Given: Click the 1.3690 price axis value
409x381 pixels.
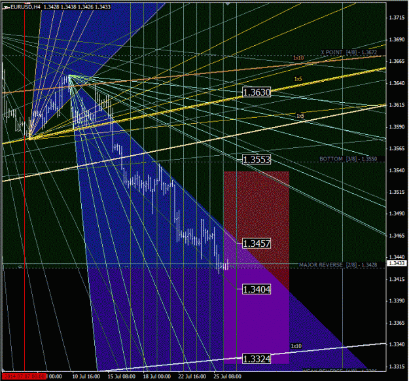Looking at the screenshot, I should click(x=397, y=39).
